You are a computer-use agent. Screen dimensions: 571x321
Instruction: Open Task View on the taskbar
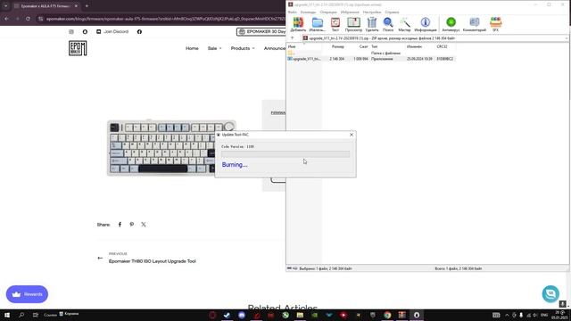(x=36, y=315)
